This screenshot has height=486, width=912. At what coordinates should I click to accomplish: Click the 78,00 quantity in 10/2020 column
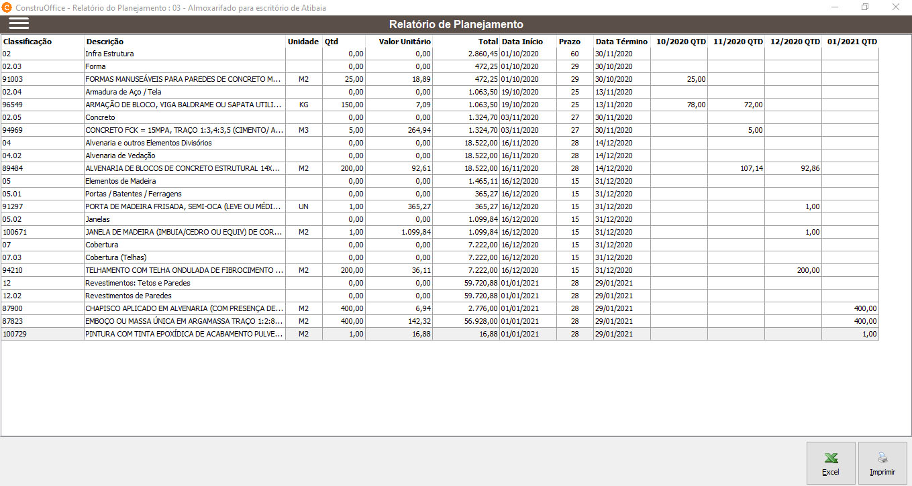tap(696, 105)
